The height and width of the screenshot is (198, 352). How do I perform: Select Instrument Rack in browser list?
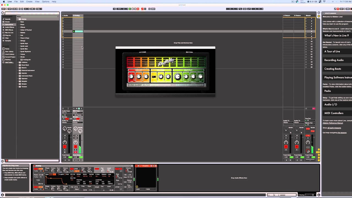coord(27,76)
